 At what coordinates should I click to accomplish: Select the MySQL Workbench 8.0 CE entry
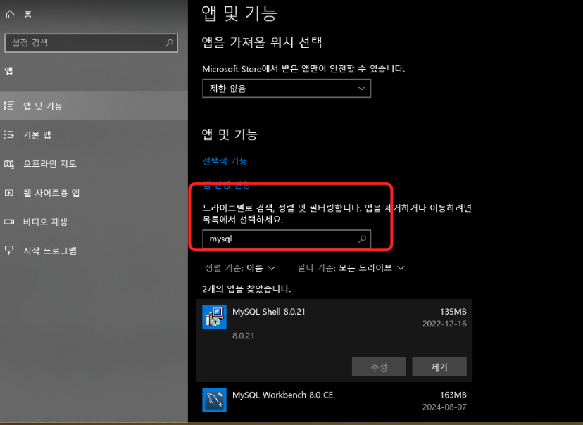[334, 402]
